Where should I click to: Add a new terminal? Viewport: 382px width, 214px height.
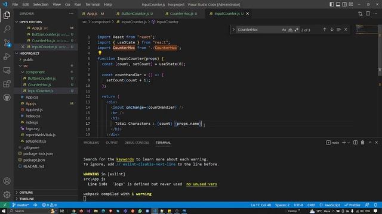pyautogui.click(x=344, y=143)
